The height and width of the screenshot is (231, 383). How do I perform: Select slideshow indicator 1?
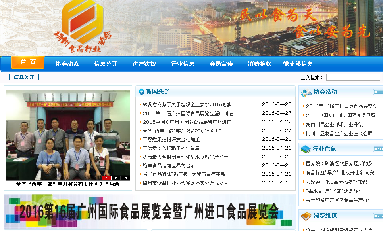click(x=107, y=178)
